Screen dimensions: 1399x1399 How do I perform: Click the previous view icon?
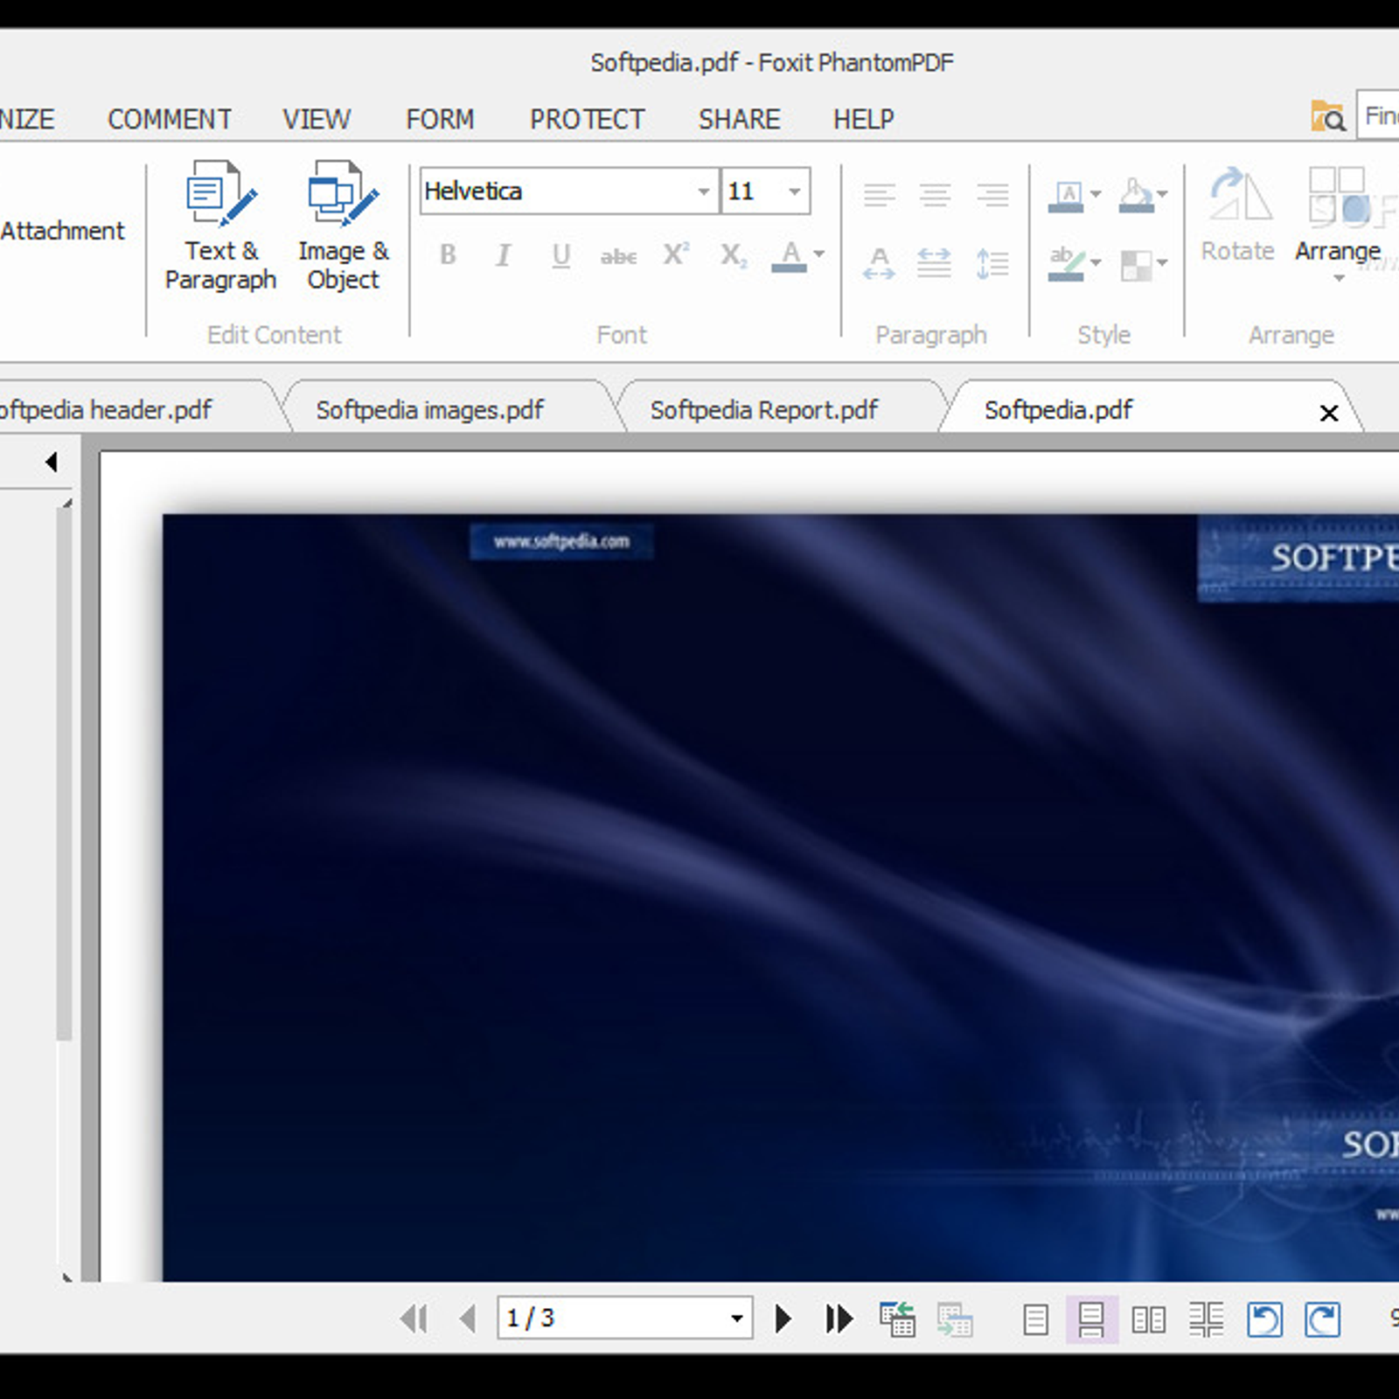897,1319
